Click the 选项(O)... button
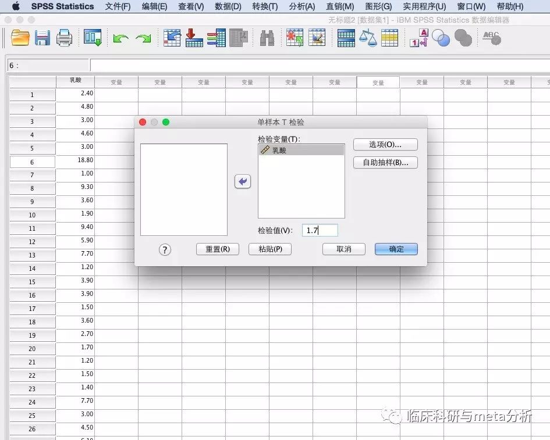The height and width of the screenshot is (440, 550). coord(385,145)
